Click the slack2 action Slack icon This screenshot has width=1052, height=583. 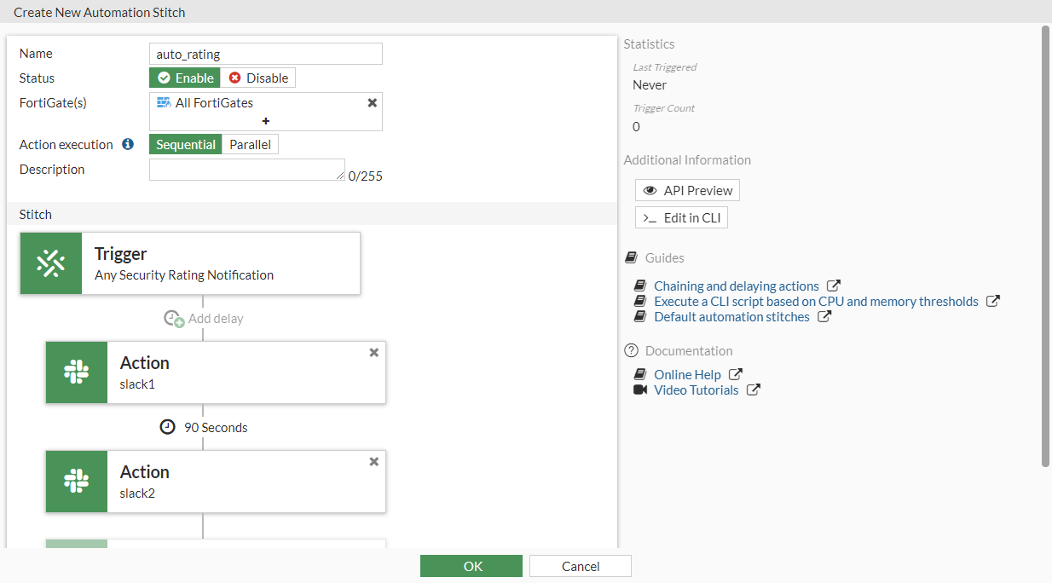pos(77,482)
